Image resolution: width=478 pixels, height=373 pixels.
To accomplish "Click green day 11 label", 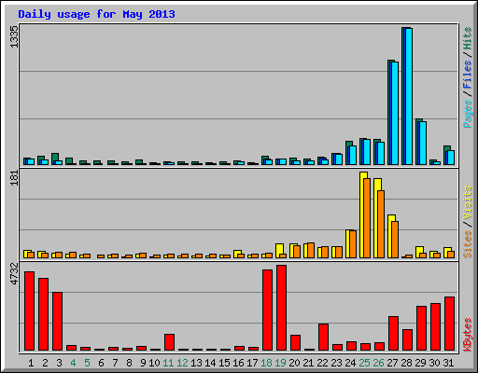I will [x=168, y=363].
